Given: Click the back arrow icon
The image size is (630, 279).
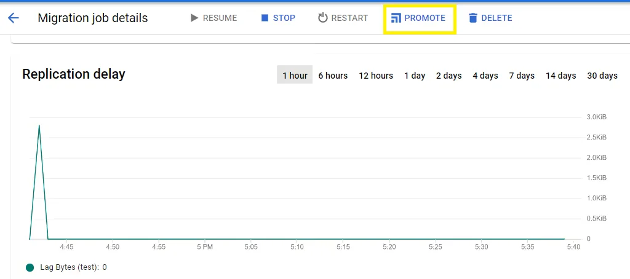Looking at the screenshot, I should click(14, 18).
